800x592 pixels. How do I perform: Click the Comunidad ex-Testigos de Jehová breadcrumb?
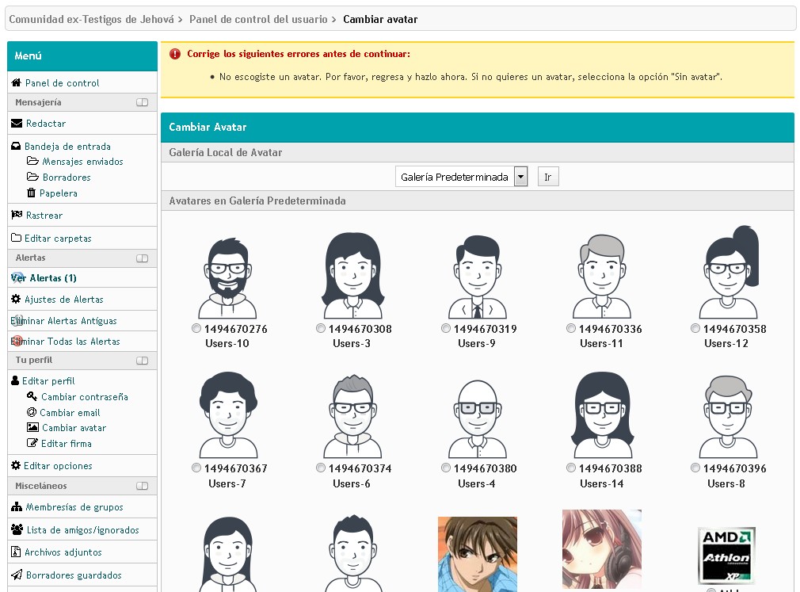point(91,19)
